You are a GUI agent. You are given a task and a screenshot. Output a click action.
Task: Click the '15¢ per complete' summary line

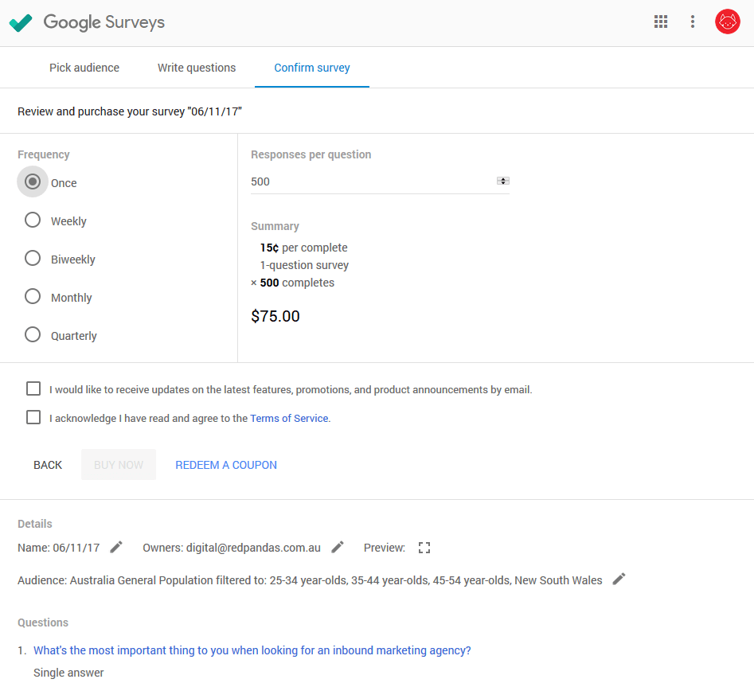(x=304, y=248)
